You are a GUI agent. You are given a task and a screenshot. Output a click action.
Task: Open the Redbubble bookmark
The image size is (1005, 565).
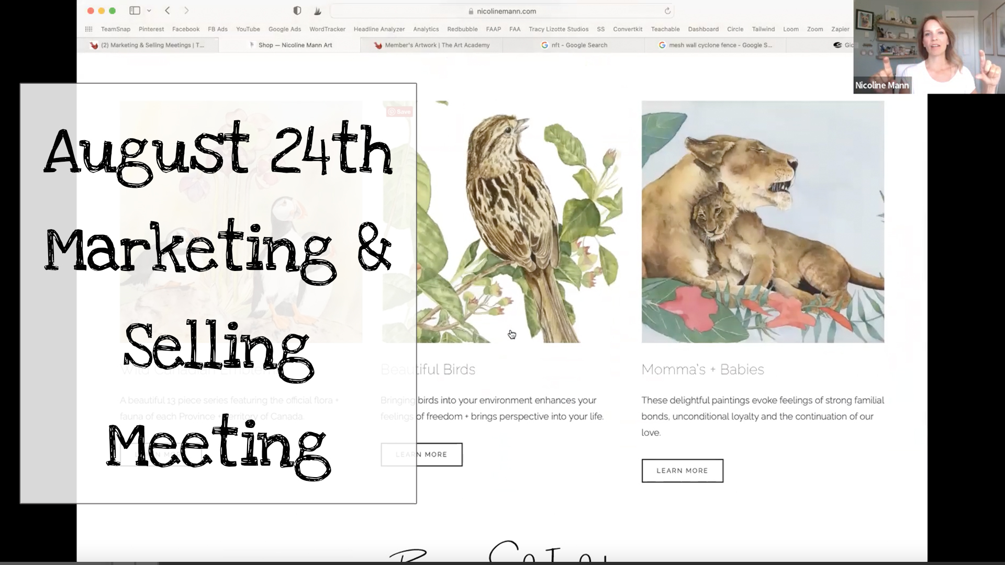point(462,29)
